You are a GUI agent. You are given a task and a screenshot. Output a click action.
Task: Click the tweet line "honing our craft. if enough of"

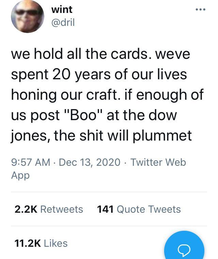point(107,95)
